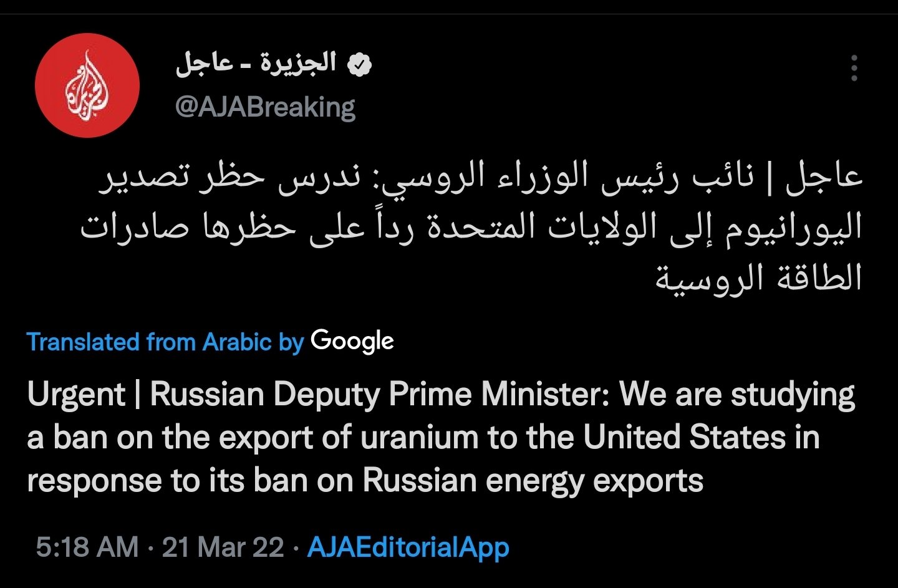Click "We are studying" in the translation
Viewport: 898px width, 588px height.
pyautogui.click(x=736, y=395)
